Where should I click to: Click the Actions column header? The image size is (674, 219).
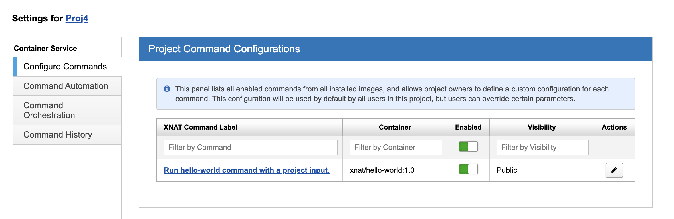[614, 127]
